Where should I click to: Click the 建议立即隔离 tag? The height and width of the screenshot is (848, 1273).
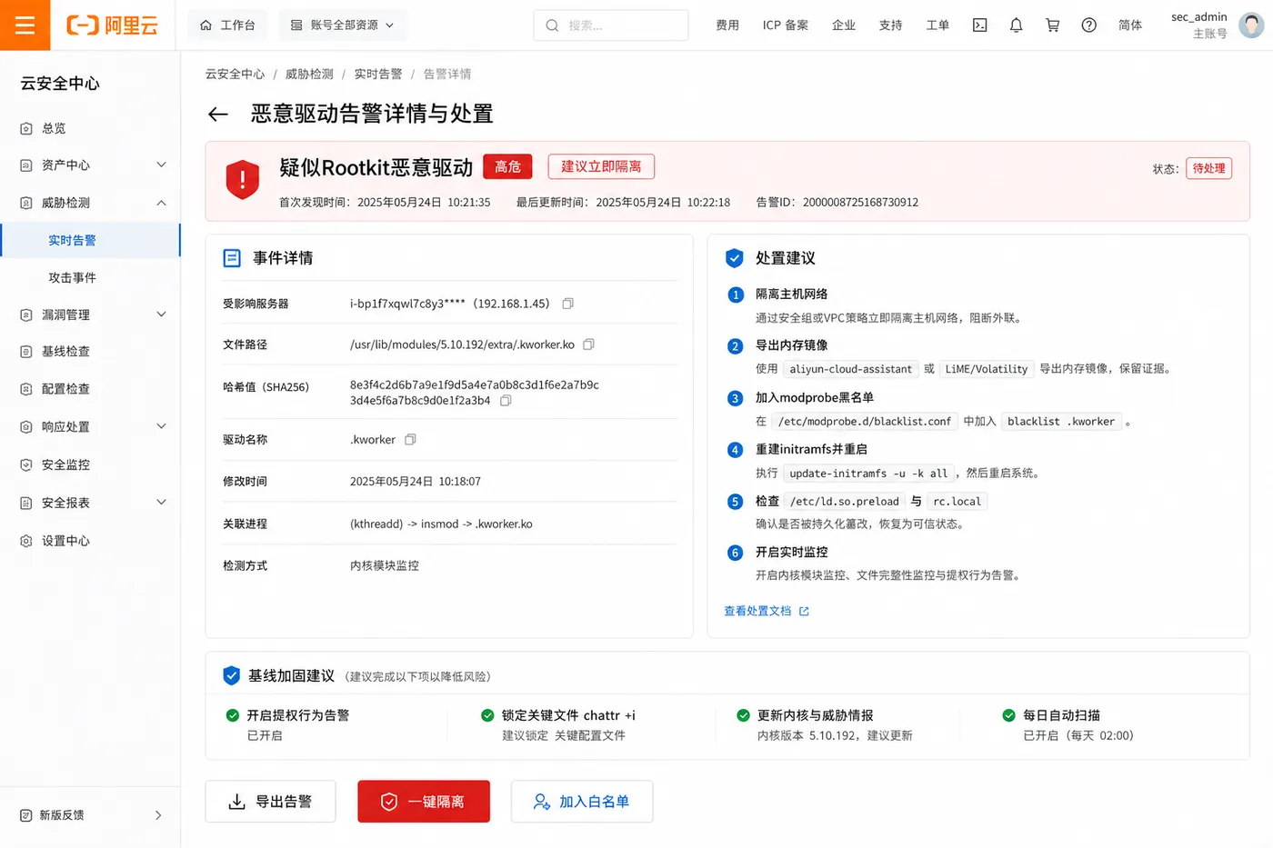point(601,166)
